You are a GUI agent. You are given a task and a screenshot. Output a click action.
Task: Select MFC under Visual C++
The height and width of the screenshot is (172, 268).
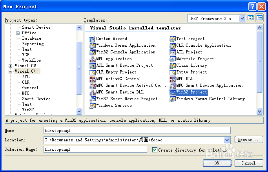click(26, 93)
